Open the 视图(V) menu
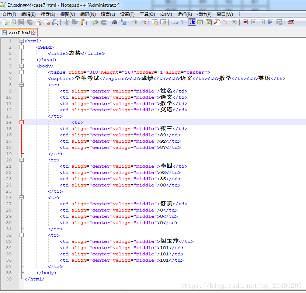This screenshot has height=293, width=306. [x=68, y=14]
